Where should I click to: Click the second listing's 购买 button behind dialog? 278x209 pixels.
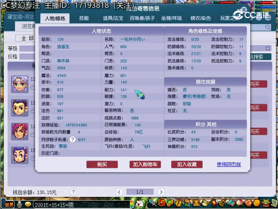[259, 108]
